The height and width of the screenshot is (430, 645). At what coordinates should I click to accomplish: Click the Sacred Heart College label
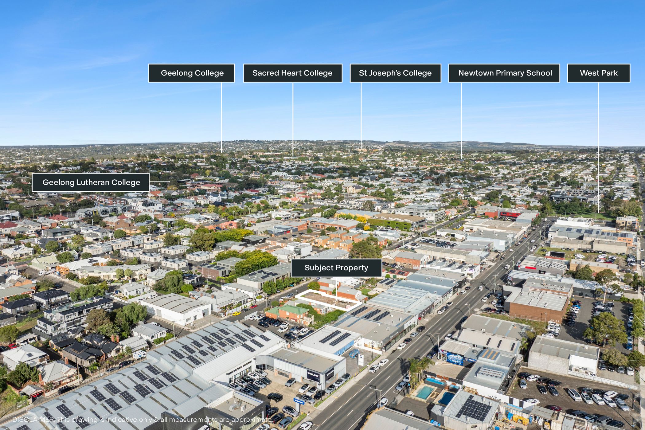[x=292, y=73]
